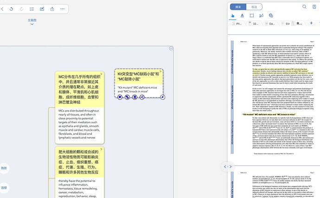The height and width of the screenshot is (198, 320).
Task: Select the Kit突变型 card title text
Action: pyautogui.click(x=138, y=77)
